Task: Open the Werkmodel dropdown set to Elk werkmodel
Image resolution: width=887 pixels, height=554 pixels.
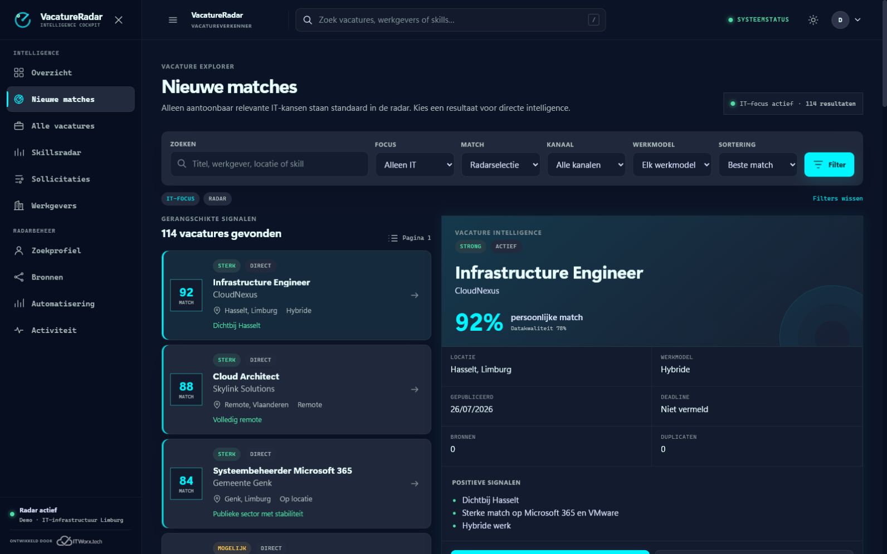Action: (x=672, y=165)
